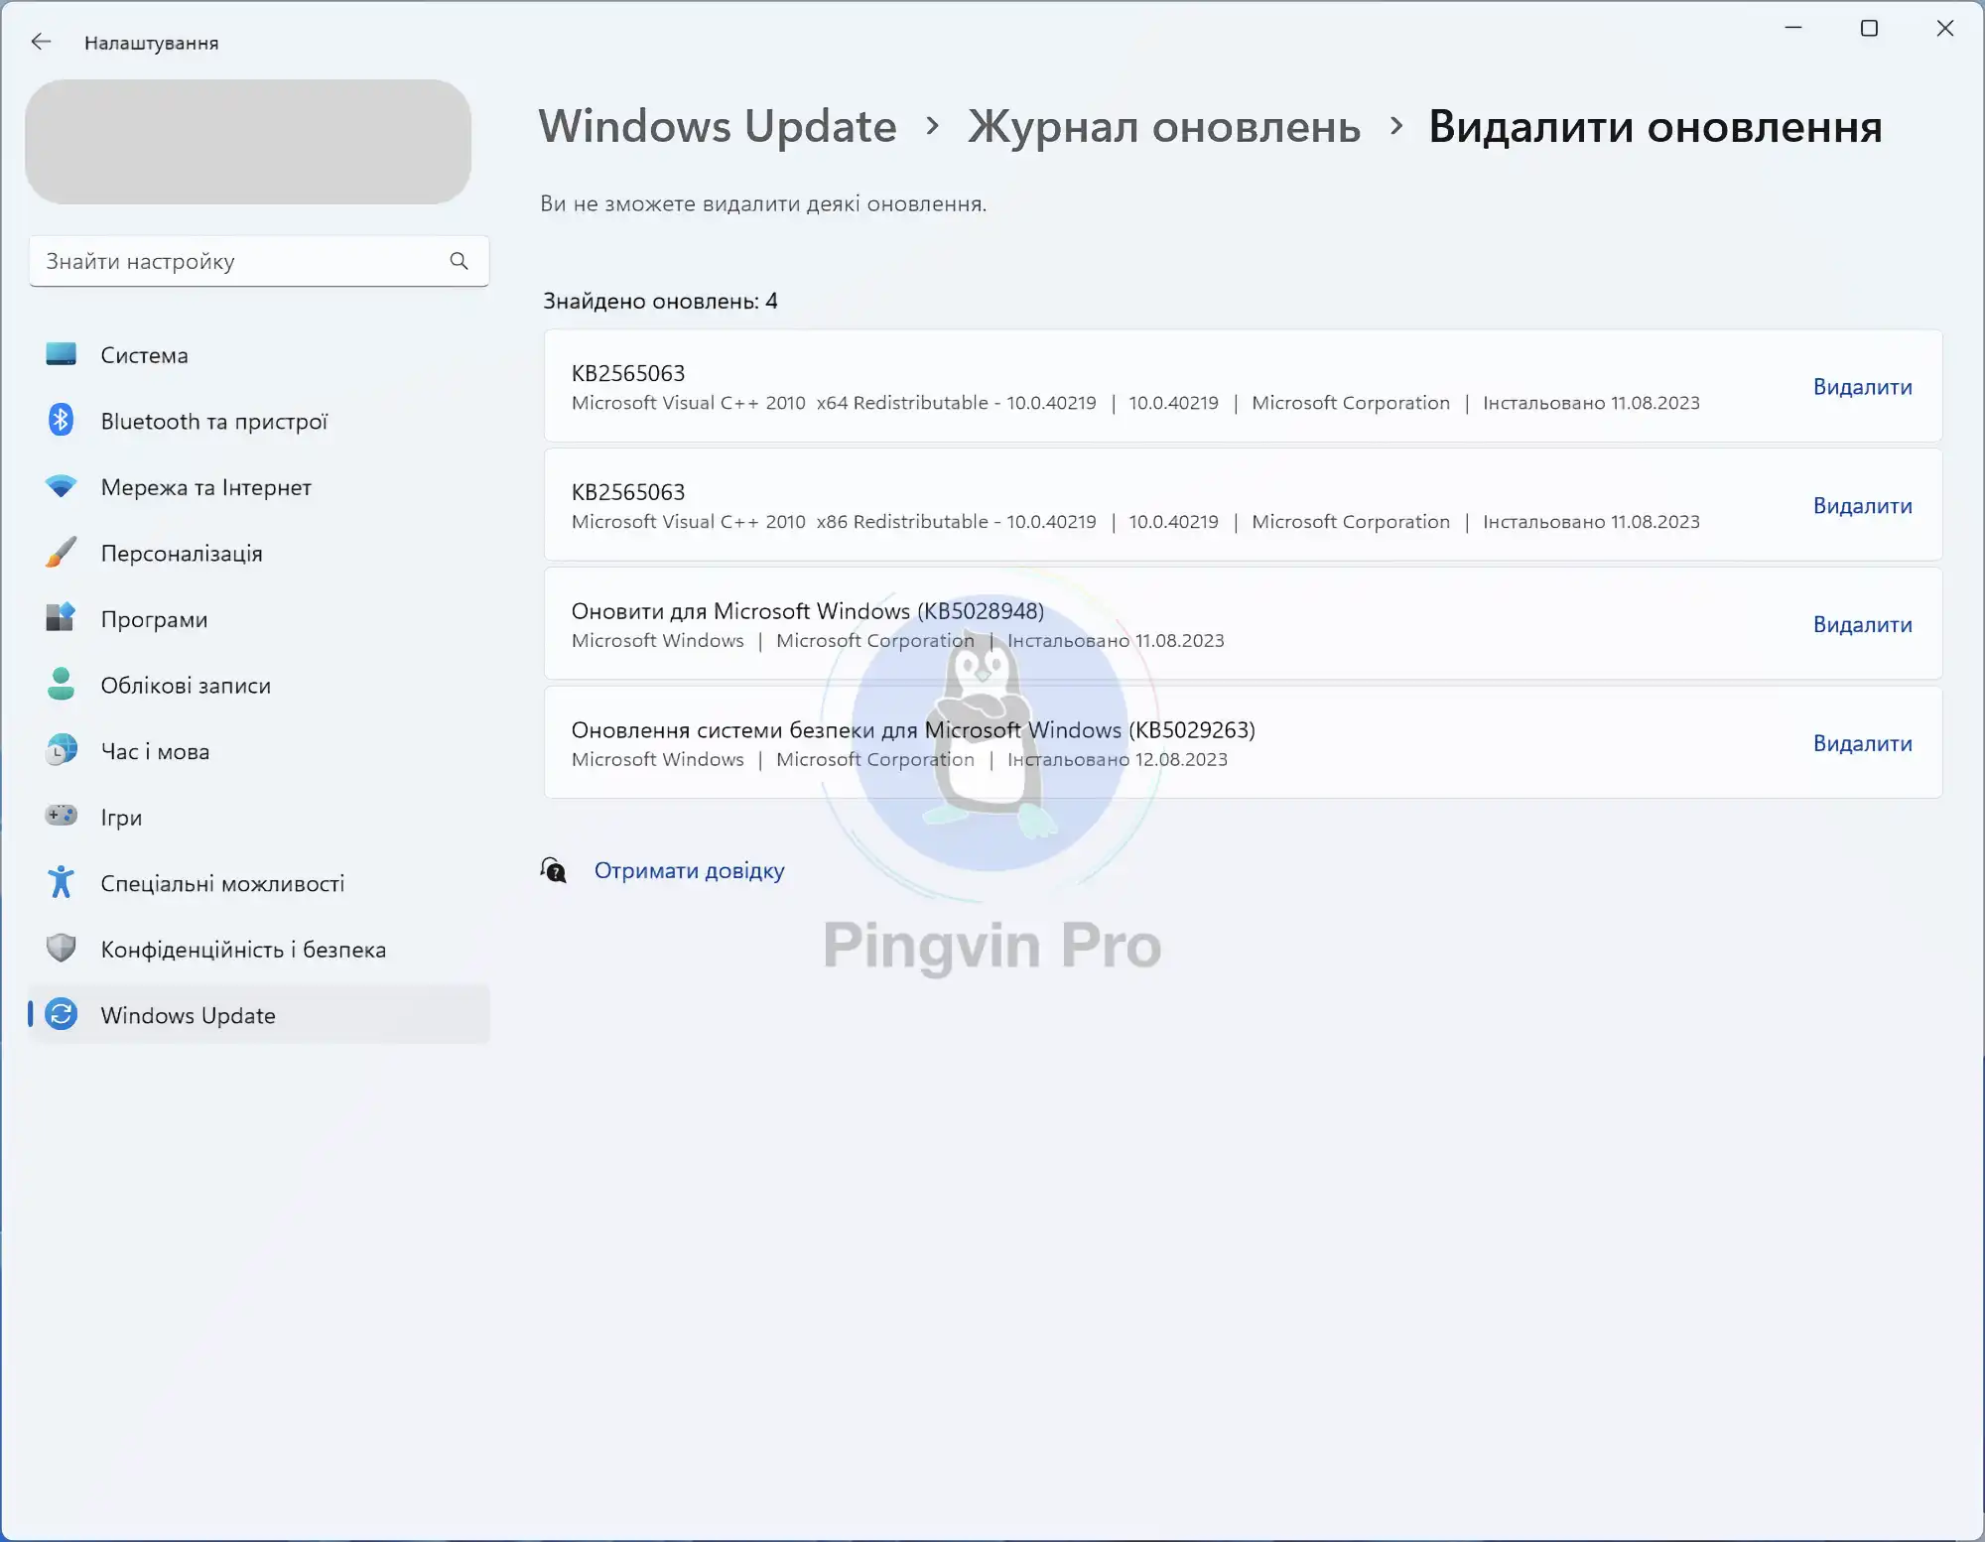Screen dimensions: 1985x1542
Task: Open Мережа та Інтернет section
Action: tap(259, 487)
